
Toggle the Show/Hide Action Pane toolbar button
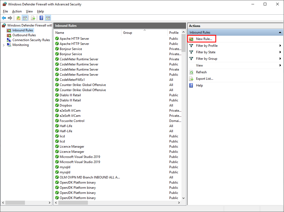pyautogui.click(x=48, y=18)
